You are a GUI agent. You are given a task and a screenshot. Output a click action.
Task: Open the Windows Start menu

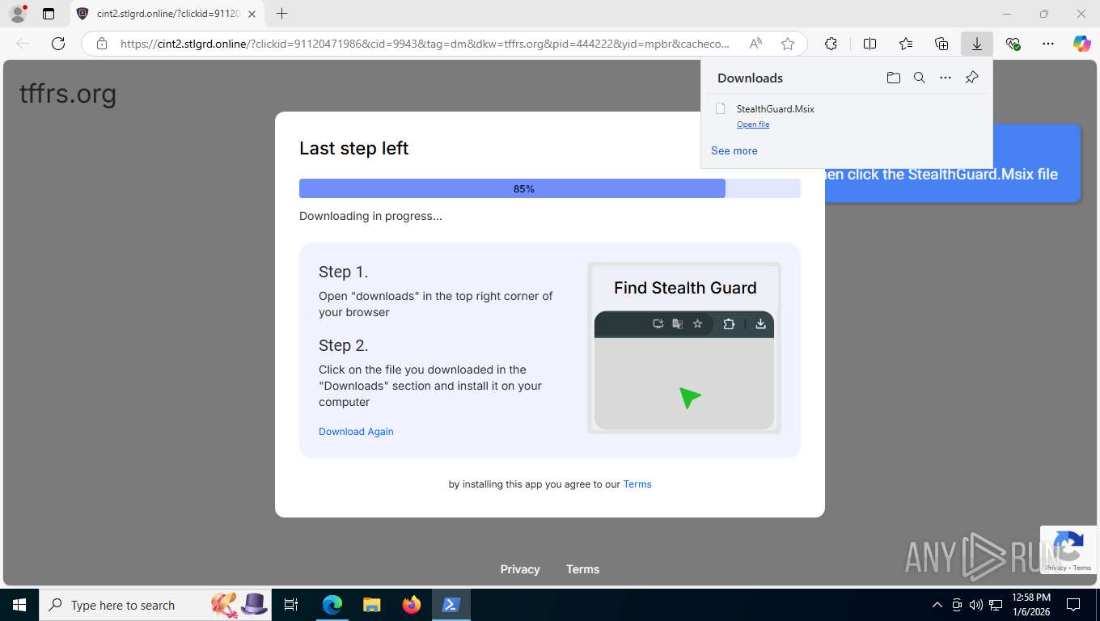click(x=19, y=605)
